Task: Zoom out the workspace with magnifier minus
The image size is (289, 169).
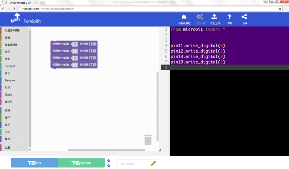Action: 109,166
